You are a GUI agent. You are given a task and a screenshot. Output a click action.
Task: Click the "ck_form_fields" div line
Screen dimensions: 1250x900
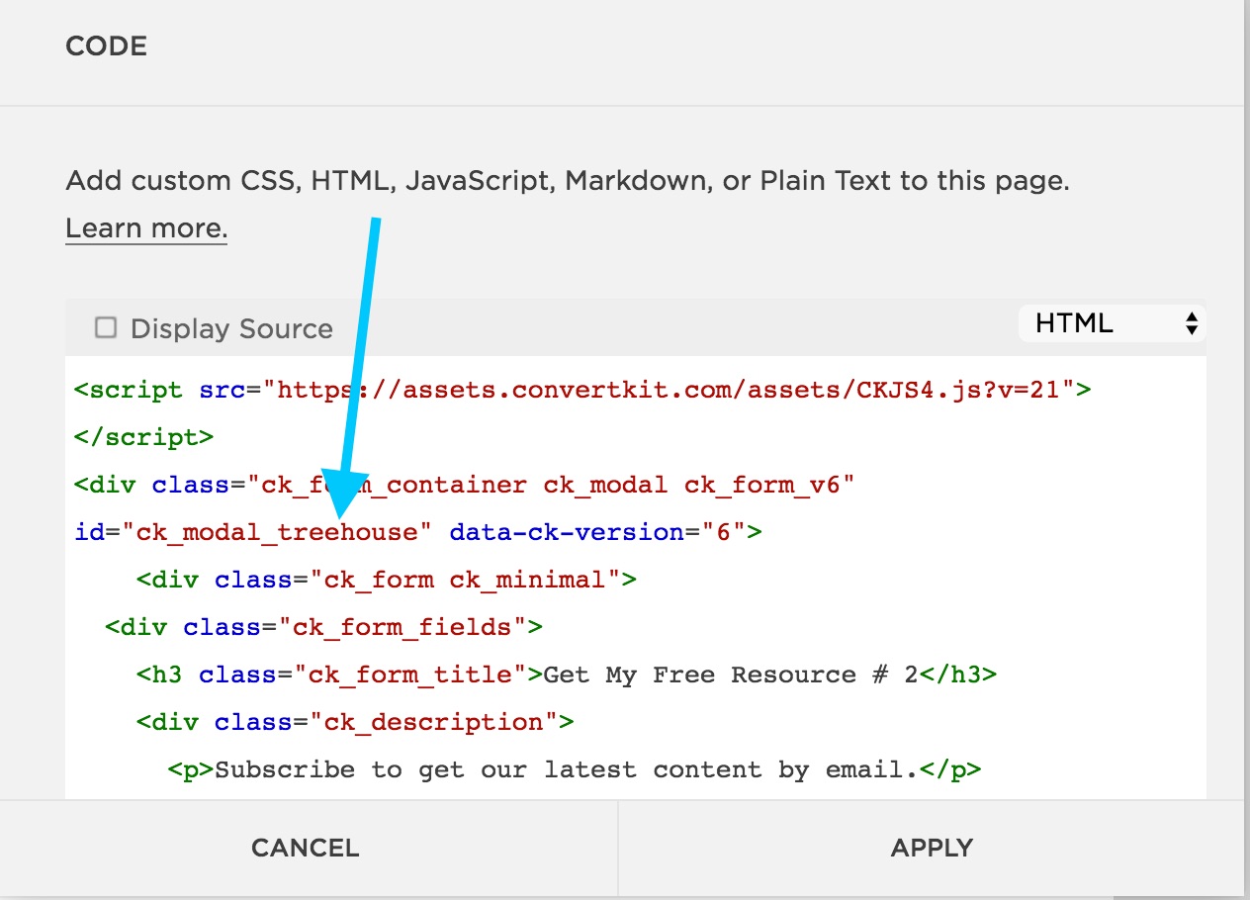(x=324, y=627)
